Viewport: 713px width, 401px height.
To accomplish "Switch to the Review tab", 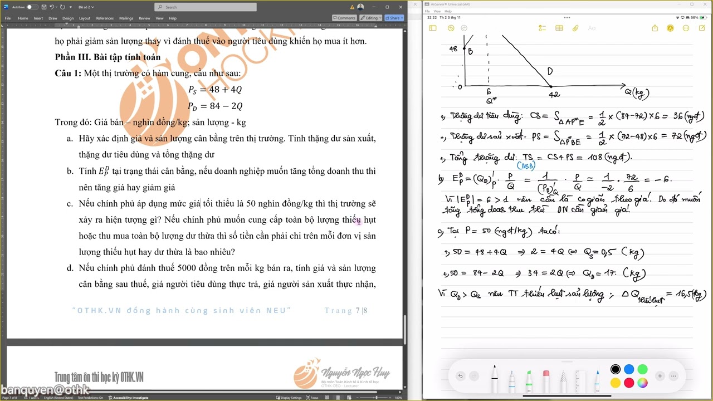I will point(144,18).
